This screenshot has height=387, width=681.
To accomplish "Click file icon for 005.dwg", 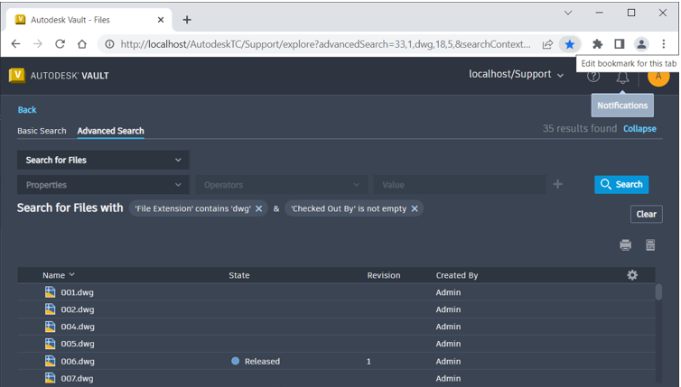I will [51, 344].
